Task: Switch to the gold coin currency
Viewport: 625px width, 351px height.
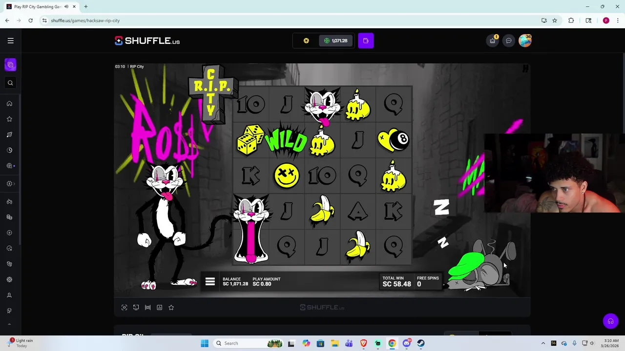Action: pos(306,41)
